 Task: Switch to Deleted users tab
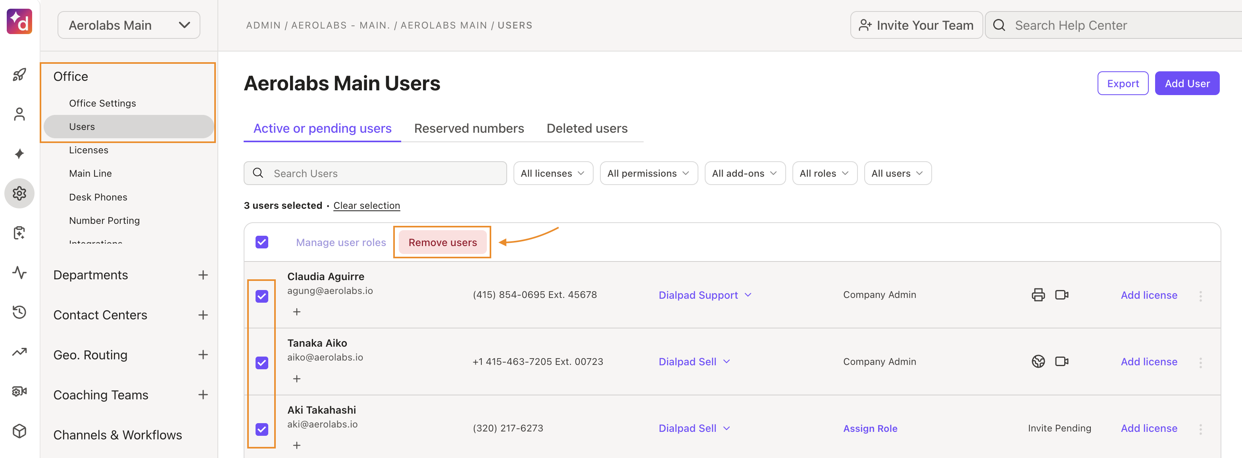coord(587,129)
